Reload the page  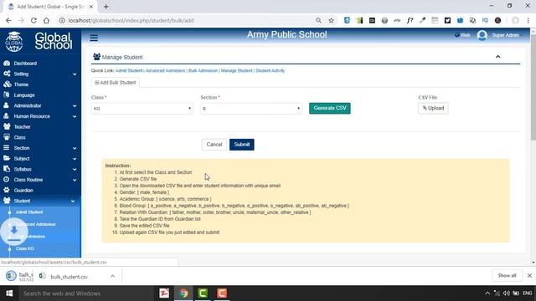click(33, 20)
